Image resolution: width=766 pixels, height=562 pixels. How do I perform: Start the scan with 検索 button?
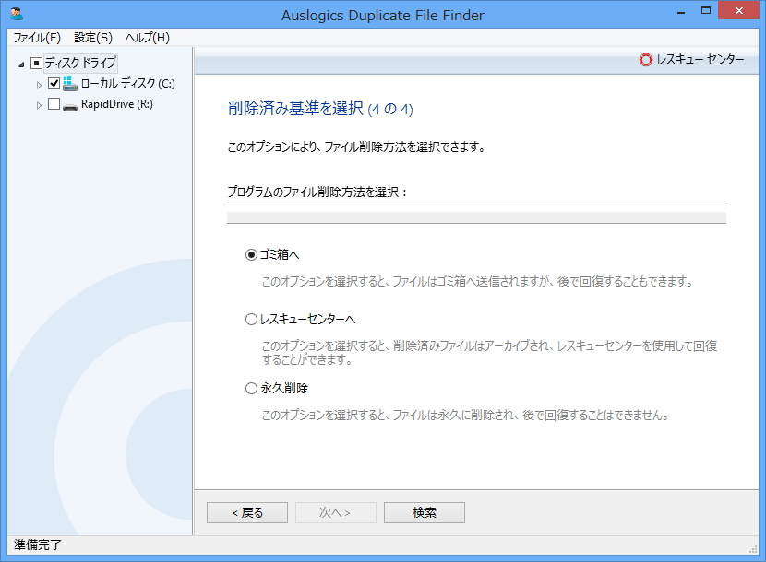click(424, 513)
